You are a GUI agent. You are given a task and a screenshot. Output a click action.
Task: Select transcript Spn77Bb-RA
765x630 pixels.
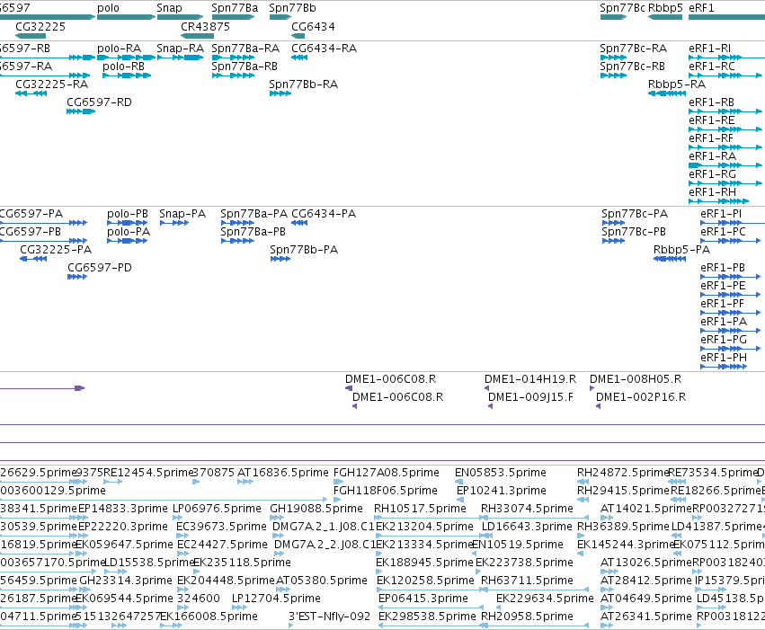click(x=304, y=84)
